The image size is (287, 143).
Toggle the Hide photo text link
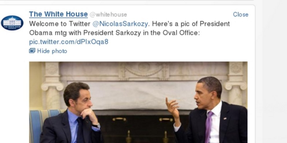pos(52,51)
